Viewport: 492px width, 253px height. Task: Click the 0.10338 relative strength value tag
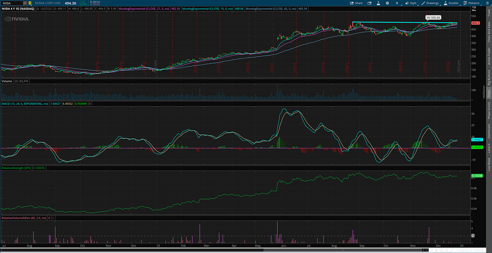pyautogui.click(x=477, y=176)
